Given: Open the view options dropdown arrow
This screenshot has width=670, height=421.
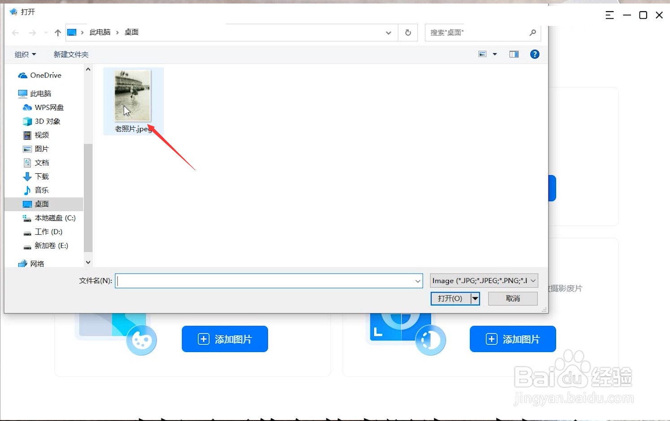Looking at the screenshot, I should (495, 54).
